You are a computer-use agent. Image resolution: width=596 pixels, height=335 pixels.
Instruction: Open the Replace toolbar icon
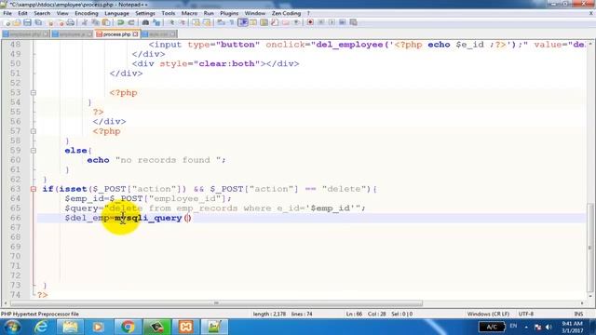pos(156,22)
